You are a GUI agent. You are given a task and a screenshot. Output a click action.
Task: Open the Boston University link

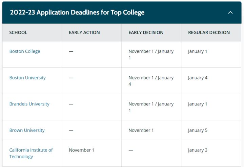[27, 78]
